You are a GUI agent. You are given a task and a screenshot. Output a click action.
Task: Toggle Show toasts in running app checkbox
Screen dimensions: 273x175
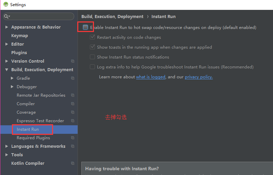pos(92,47)
